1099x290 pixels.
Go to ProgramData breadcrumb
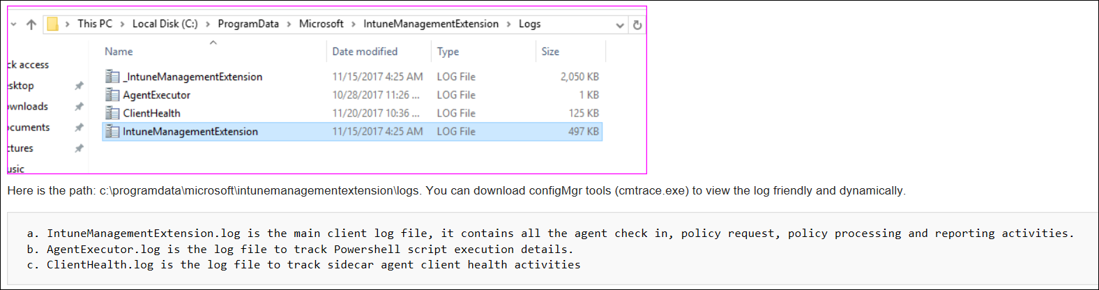click(248, 24)
